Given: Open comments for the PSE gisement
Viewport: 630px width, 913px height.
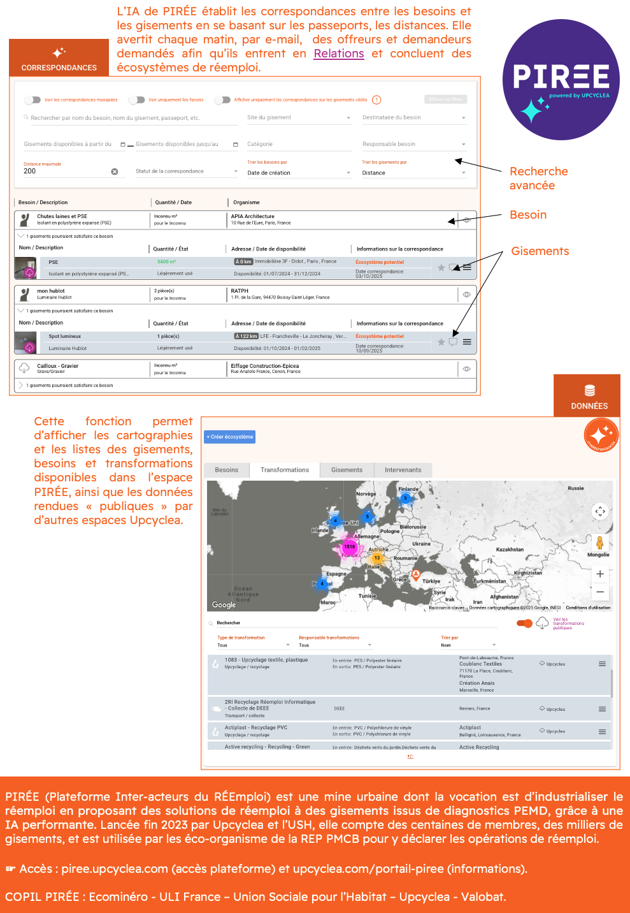Looking at the screenshot, I should tap(453, 267).
